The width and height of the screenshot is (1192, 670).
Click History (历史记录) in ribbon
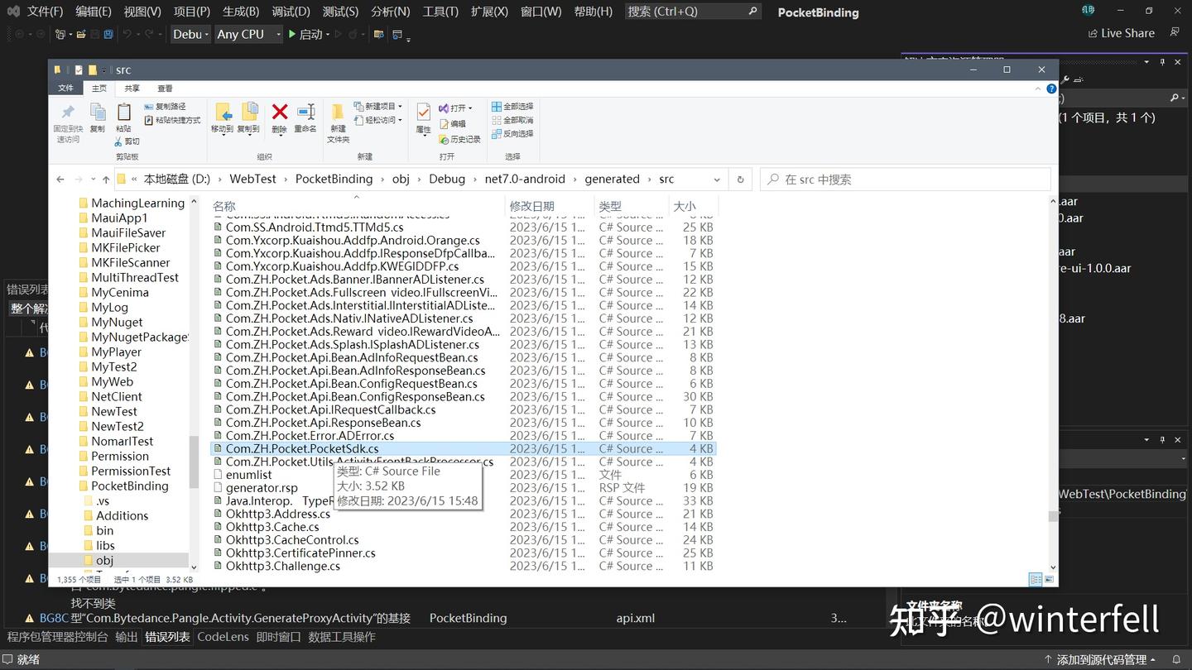[x=459, y=139]
